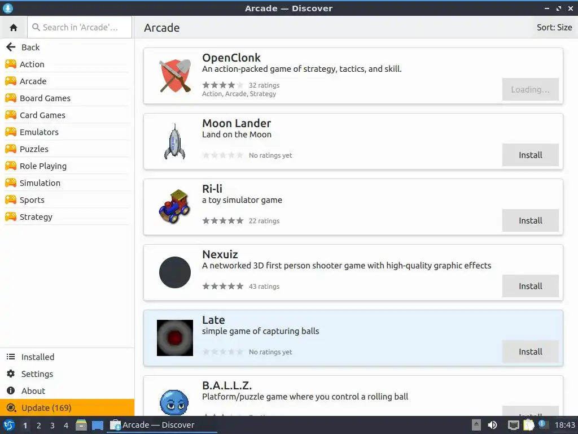Viewport: 578px width, 434px height.
Task: Click the Discover app icon in title bar
Action: coord(7,8)
